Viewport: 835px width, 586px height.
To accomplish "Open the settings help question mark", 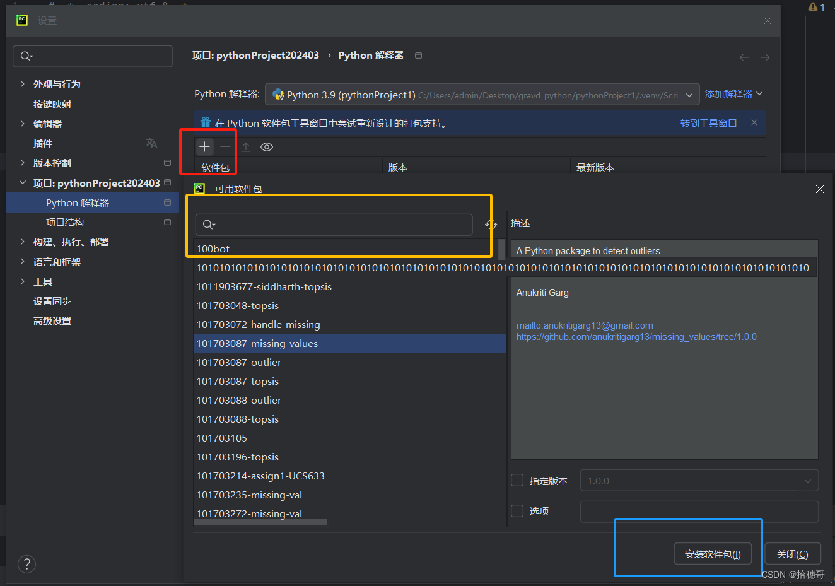I will 27,564.
